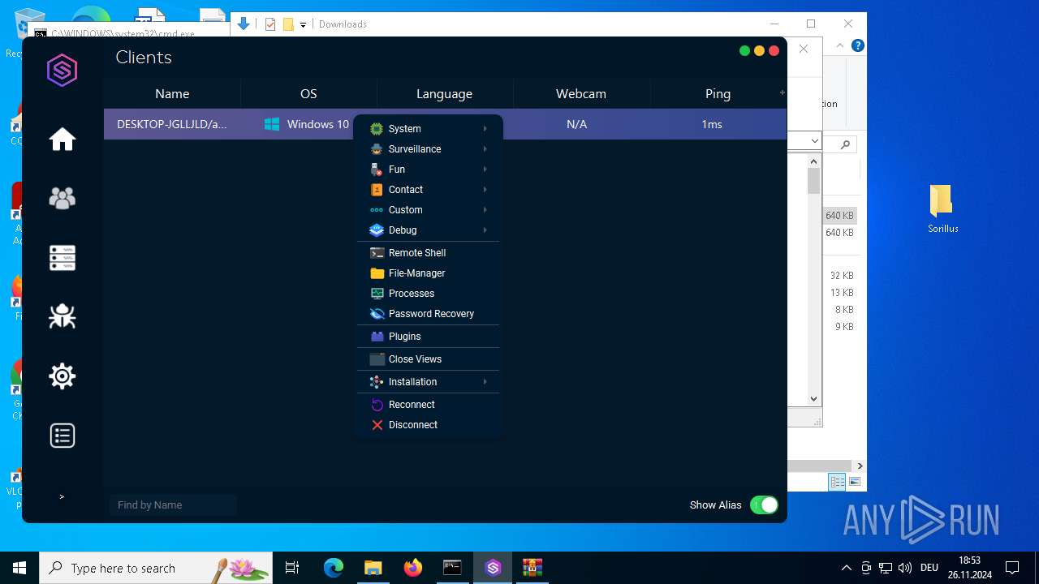Open the network icon in tray
This screenshot has width=1039, height=584.
tap(886, 568)
